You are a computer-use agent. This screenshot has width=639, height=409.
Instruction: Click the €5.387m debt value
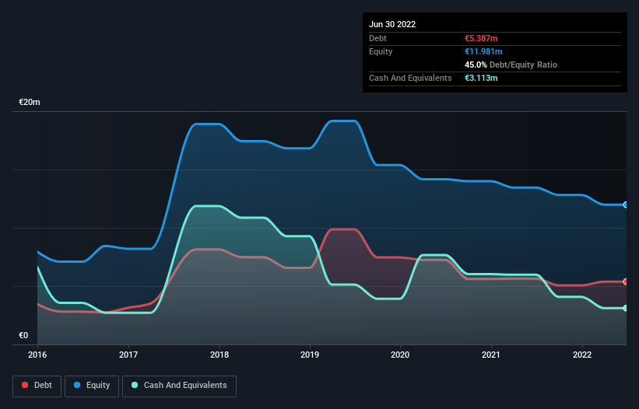pos(481,38)
